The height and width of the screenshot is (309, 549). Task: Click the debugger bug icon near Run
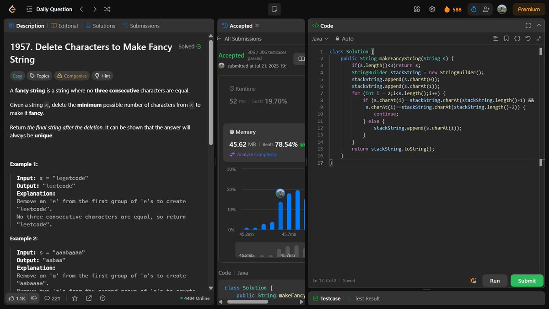[473, 281]
